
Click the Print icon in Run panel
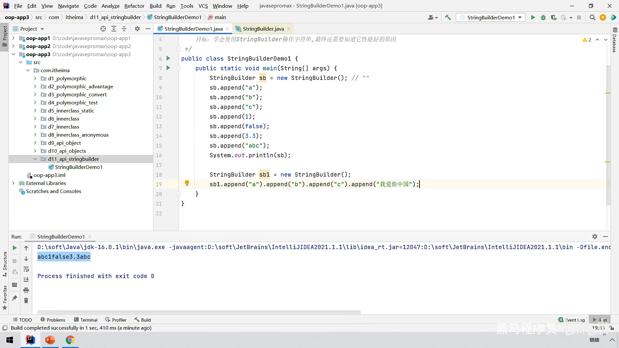click(26, 290)
